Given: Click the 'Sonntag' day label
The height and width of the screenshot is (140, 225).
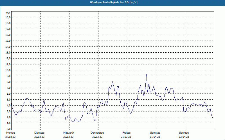Looking at the screenshot, I should click(x=184, y=133).
